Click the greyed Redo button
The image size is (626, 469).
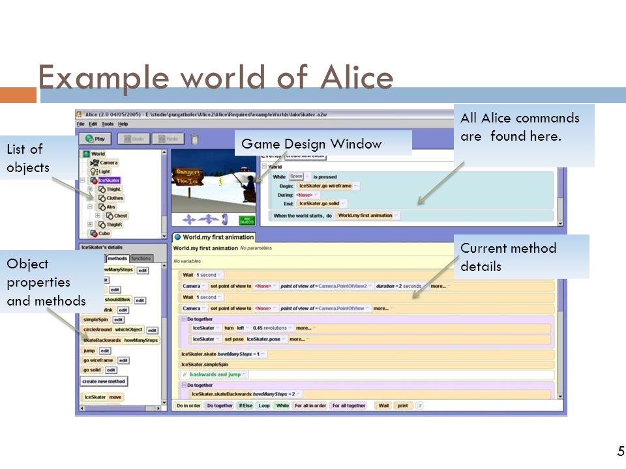click(x=168, y=139)
